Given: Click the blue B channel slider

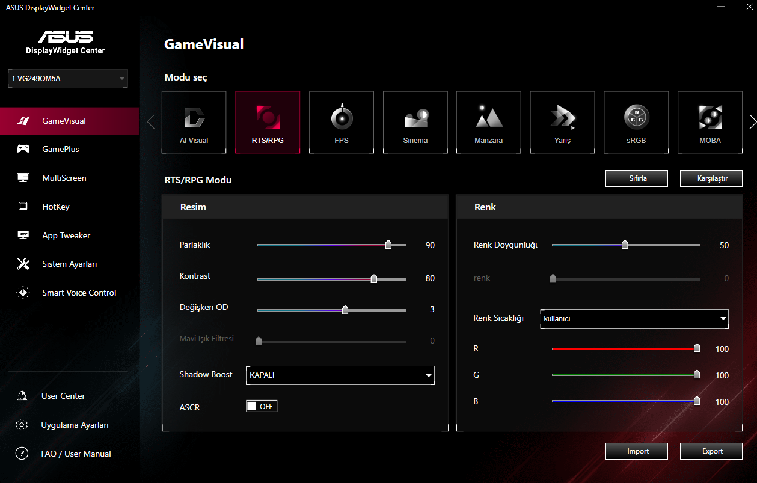Looking at the screenshot, I should pos(626,401).
